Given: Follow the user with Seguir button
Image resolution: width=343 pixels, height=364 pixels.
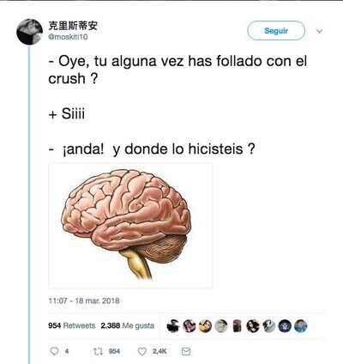Looking at the screenshot, I should pos(276,31).
